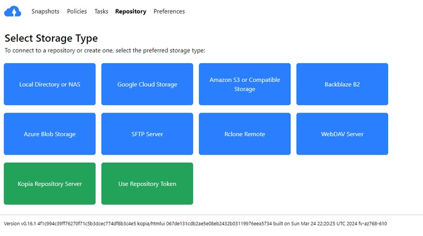The height and width of the screenshot is (236, 423).
Task: Click the Select Storage Type heading
Action: pyautogui.click(x=51, y=38)
